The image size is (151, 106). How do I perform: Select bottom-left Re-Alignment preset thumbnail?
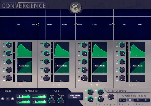point(23,101)
